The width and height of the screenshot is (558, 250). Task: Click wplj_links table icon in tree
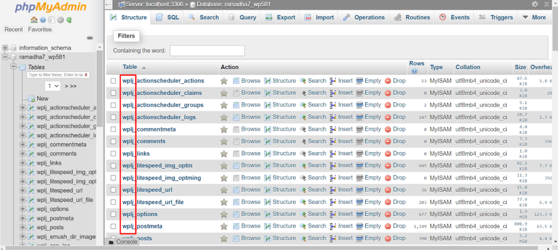point(31,163)
